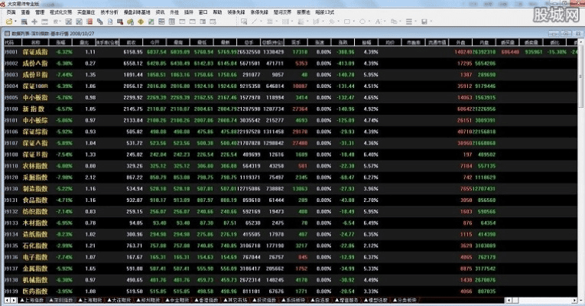This screenshot has width=585, height=306.
Task: Select the 中小板指 row
Action: click(x=34, y=97)
